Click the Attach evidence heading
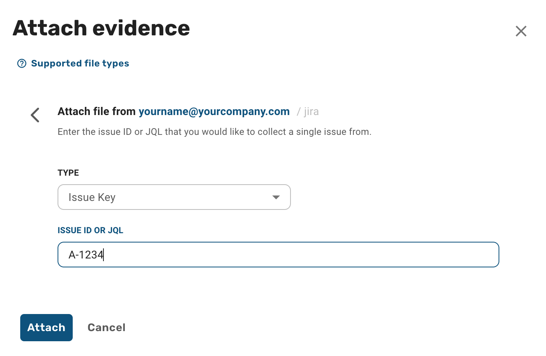 click(101, 28)
